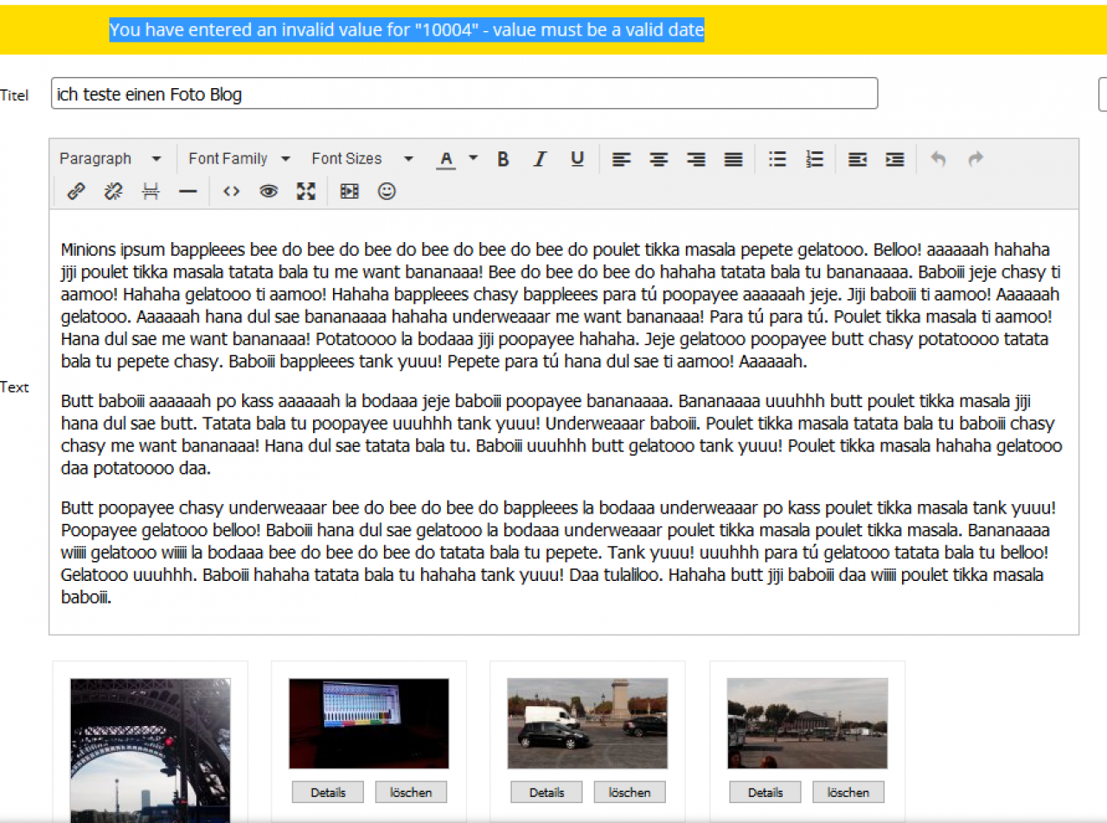
Task: Open the Font Family dropdown
Action: tap(239, 159)
